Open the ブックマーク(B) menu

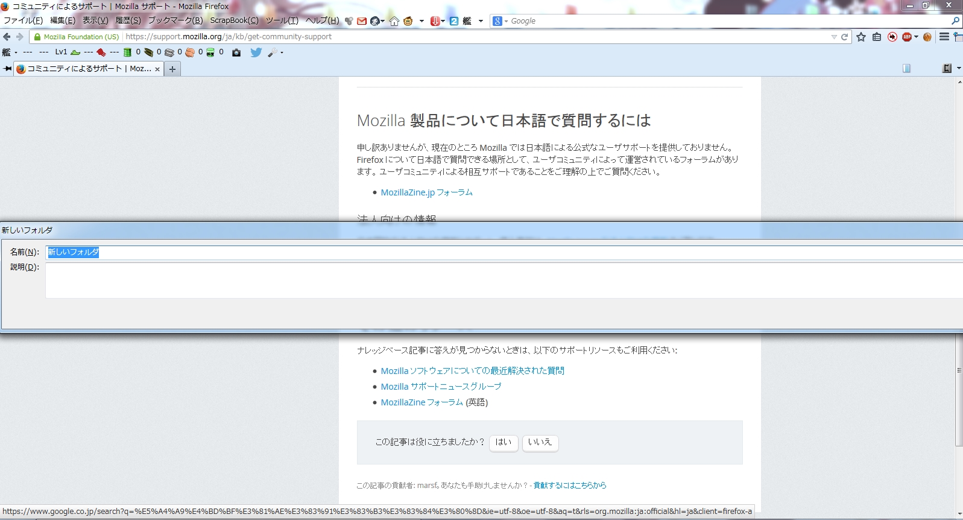coord(175,21)
